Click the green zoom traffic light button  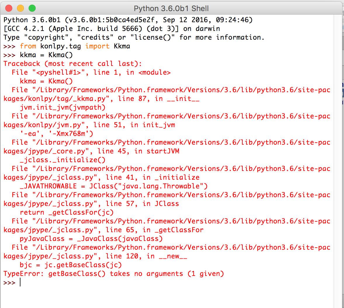pyautogui.click(x=32, y=8)
